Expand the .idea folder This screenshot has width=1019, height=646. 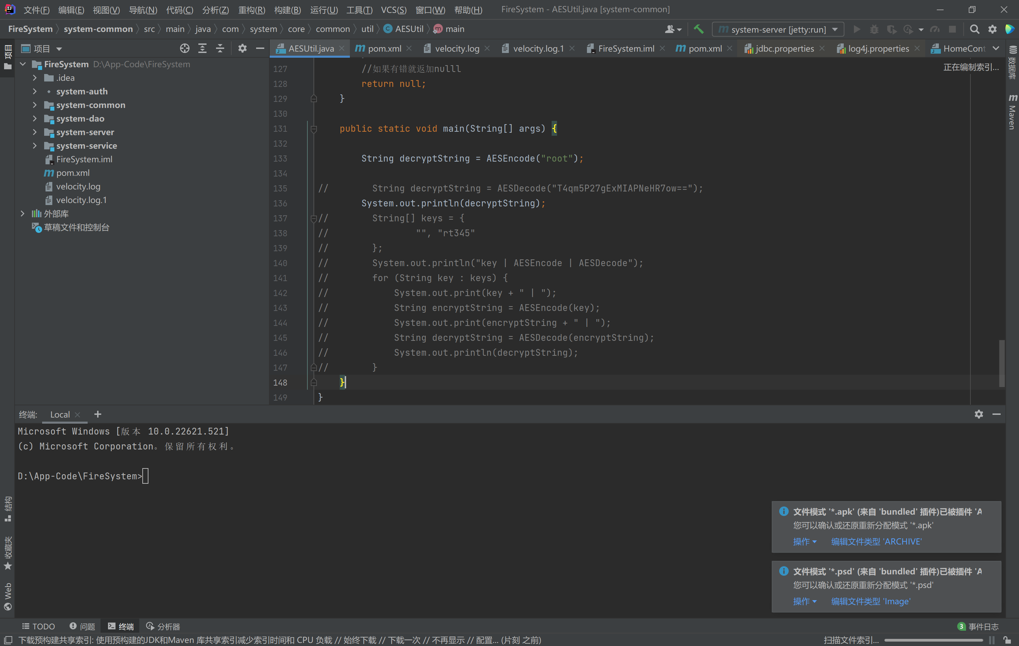point(35,78)
